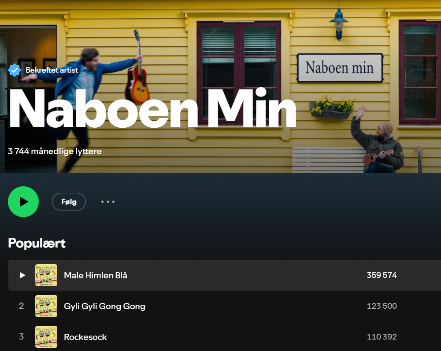Click the 110 392 play count
Screen dimensions: 441x351
[x=382, y=336]
